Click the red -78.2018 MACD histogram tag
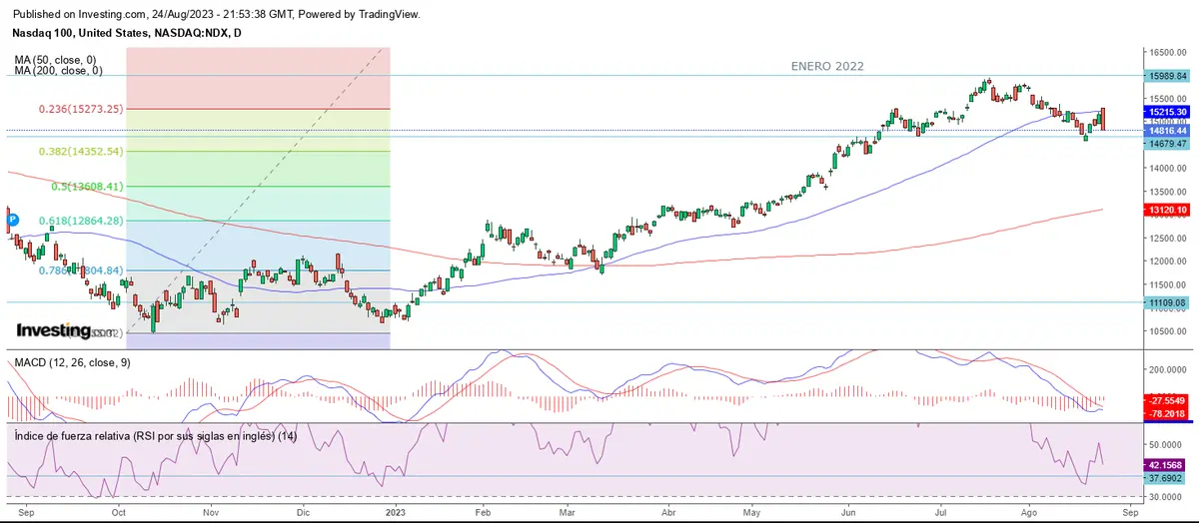Viewport: 1199px width, 523px height. (1167, 413)
